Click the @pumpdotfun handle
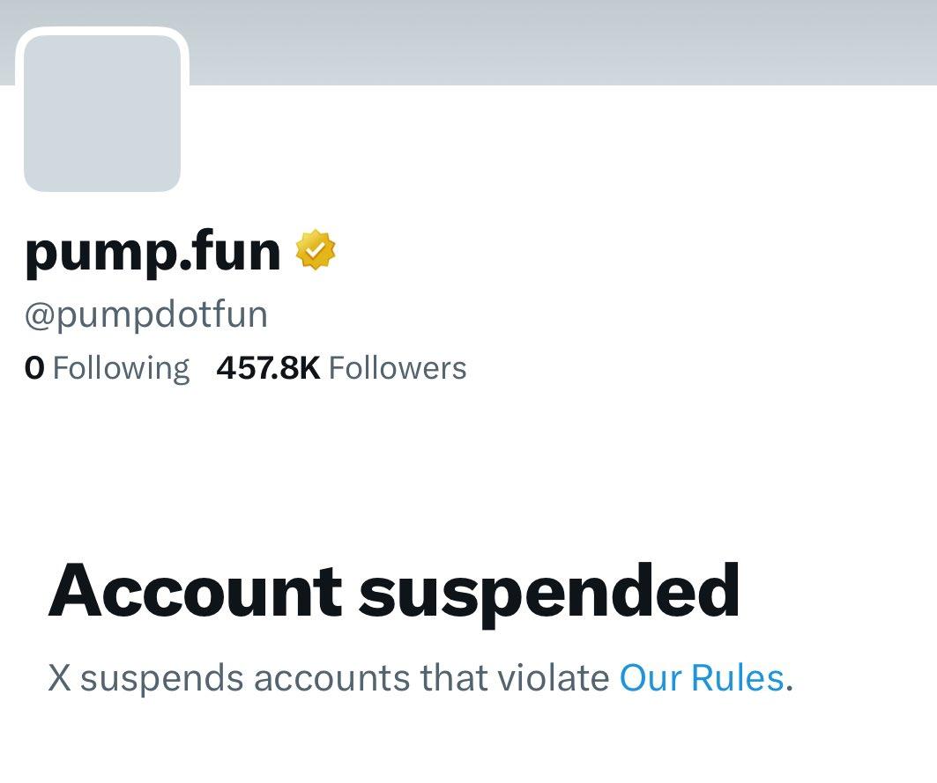937x783 pixels. pos(146,314)
